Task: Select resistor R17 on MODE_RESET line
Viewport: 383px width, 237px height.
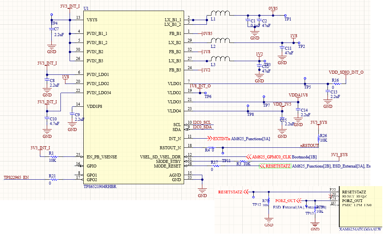Action: [216, 166]
